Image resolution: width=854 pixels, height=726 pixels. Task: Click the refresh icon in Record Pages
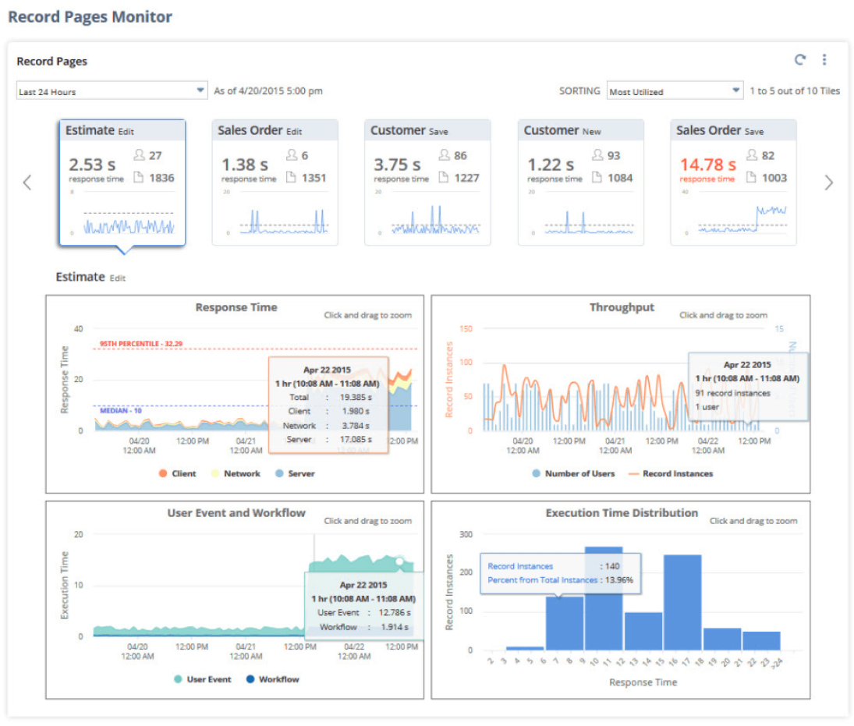coord(799,60)
